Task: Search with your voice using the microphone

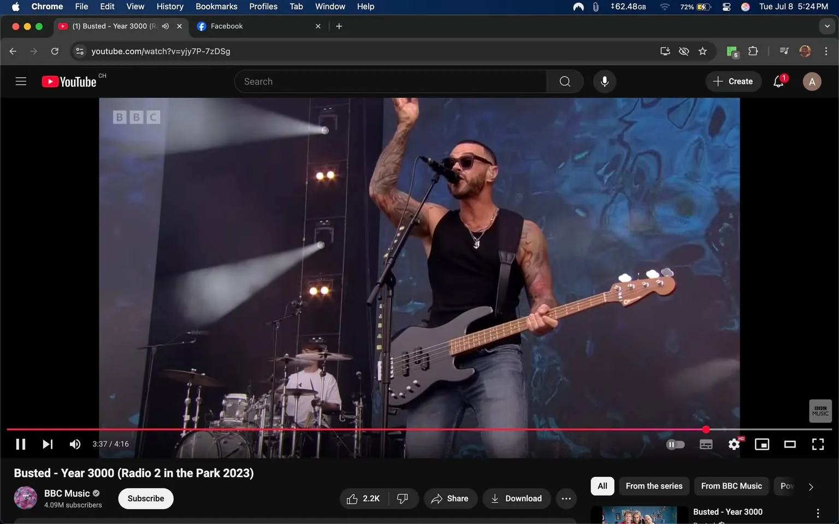Action: click(x=604, y=81)
